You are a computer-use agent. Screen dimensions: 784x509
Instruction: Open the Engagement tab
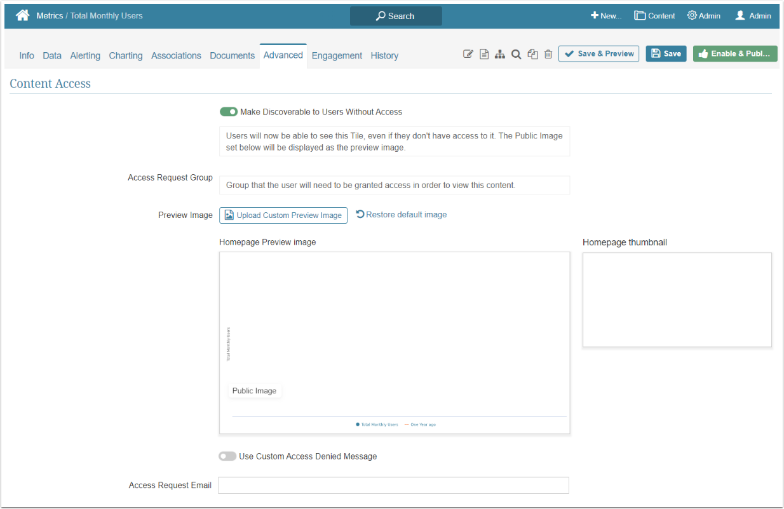[x=337, y=56]
